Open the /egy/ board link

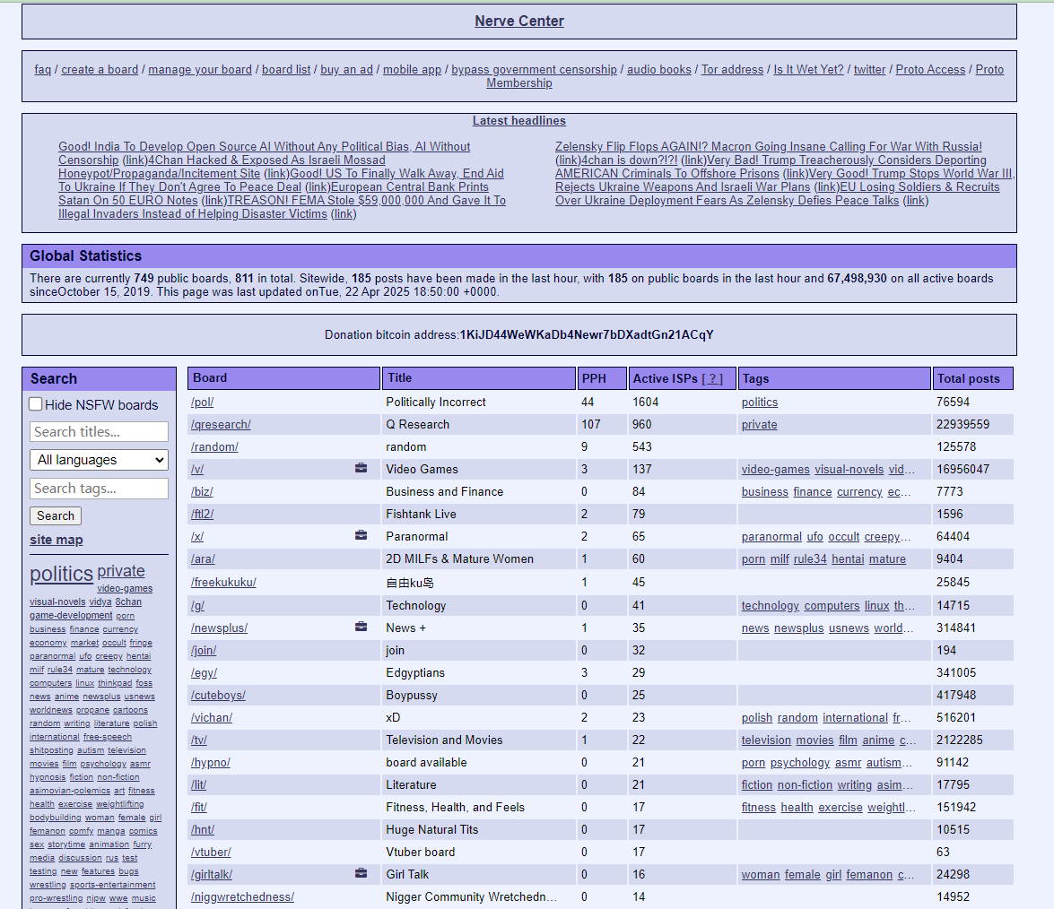205,672
